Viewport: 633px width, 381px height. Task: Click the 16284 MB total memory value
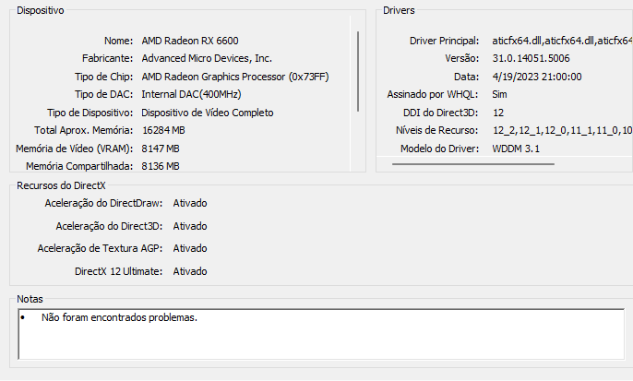[x=163, y=130]
